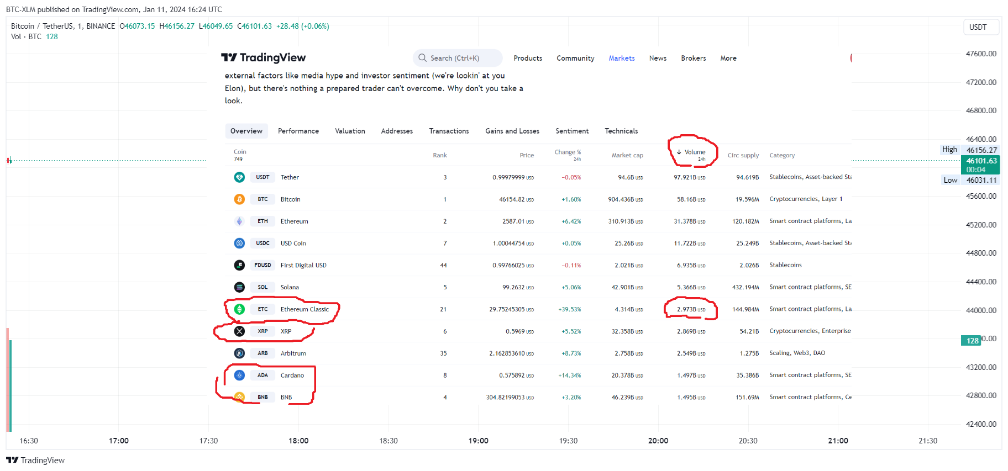Click Bitcoin's market cap value 904.436B

pos(626,199)
